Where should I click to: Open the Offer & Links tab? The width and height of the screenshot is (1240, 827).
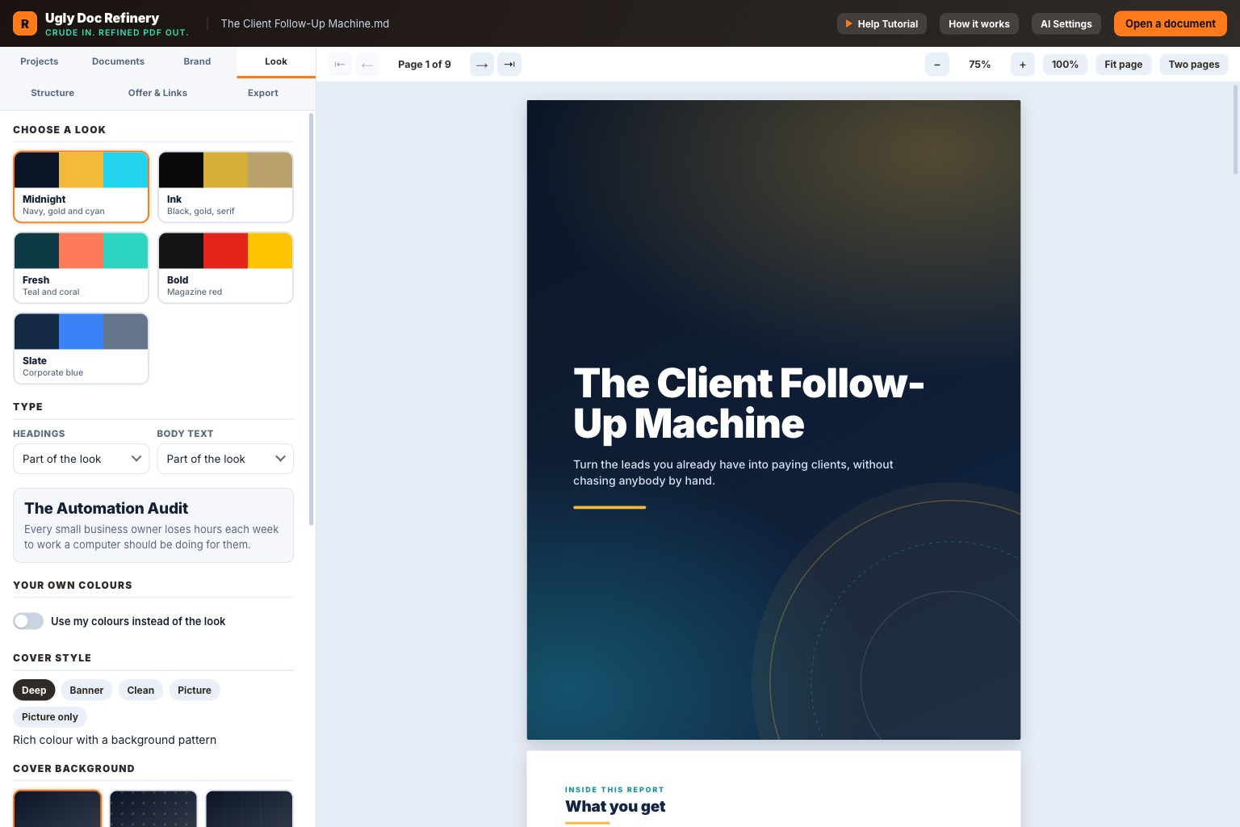(157, 93)
